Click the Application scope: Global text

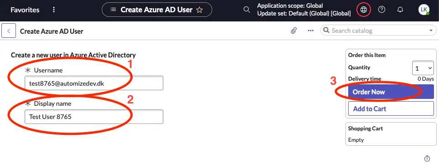[290, 5]
